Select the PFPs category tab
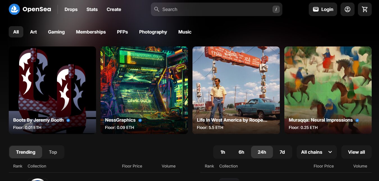 point(122,32)
